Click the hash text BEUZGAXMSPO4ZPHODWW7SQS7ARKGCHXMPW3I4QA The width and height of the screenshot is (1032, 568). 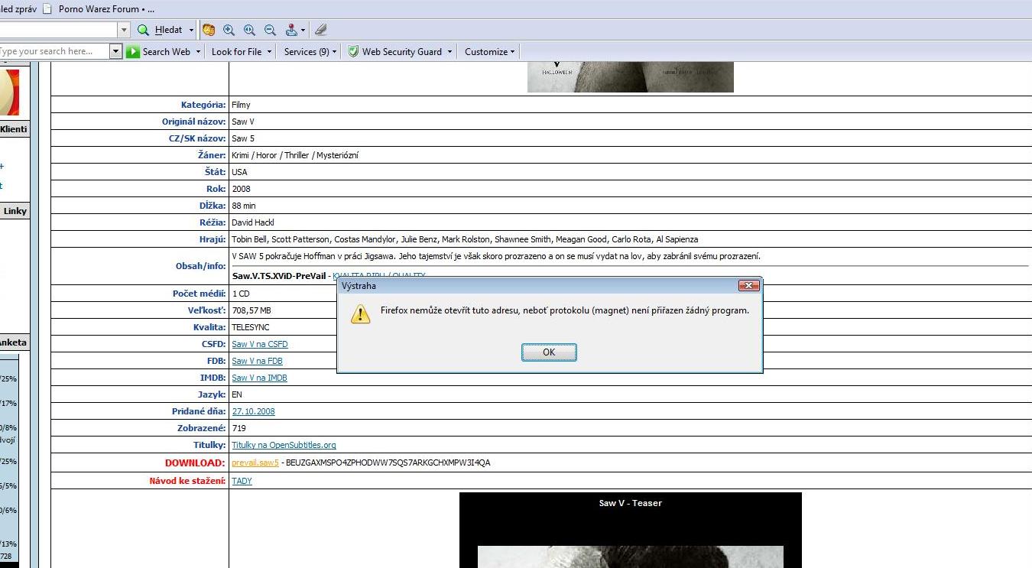point(388,463)
